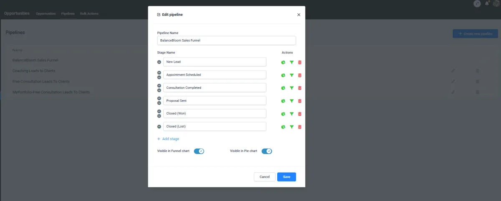Toggle pie chart icon for Closed (Won)
The height and width of the screenshot is (201, 501).
[283, 114]
